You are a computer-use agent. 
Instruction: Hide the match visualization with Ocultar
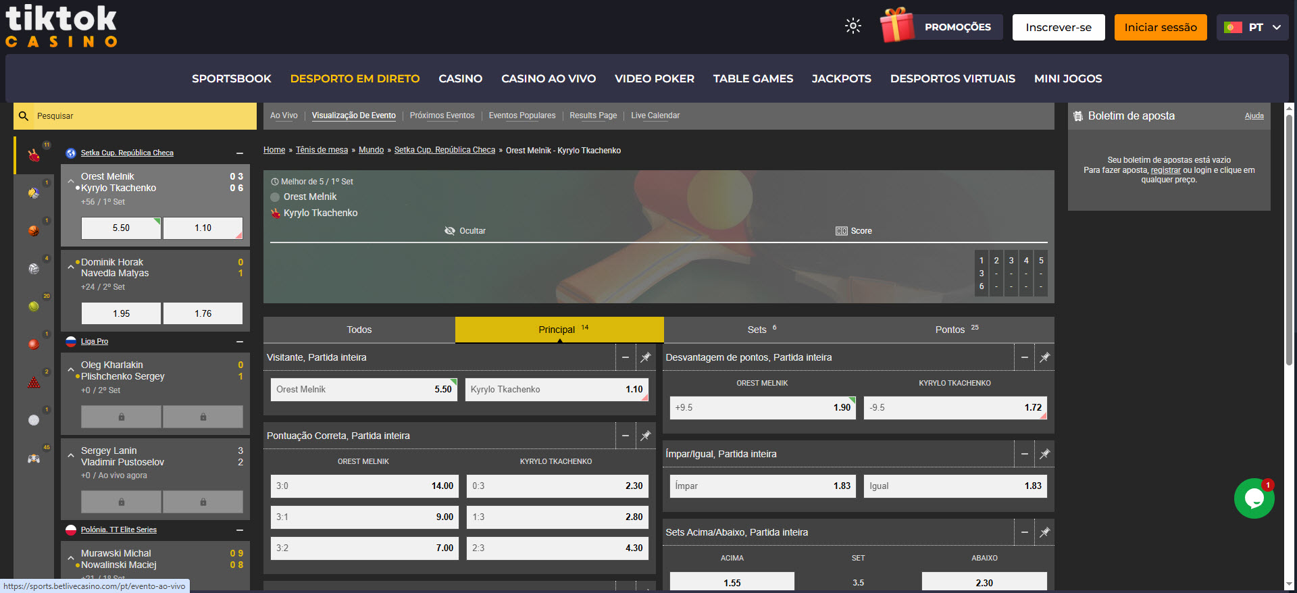[x=465, y=231]
